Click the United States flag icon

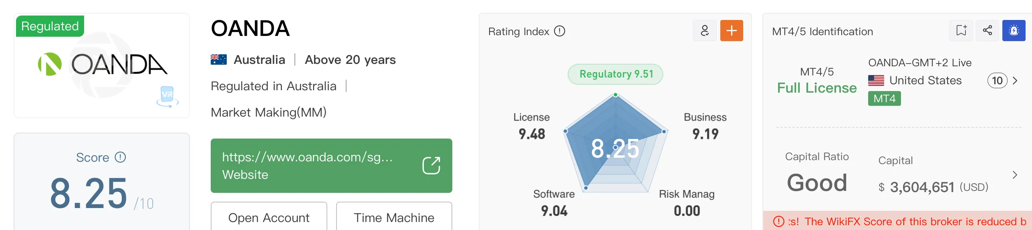876,81
